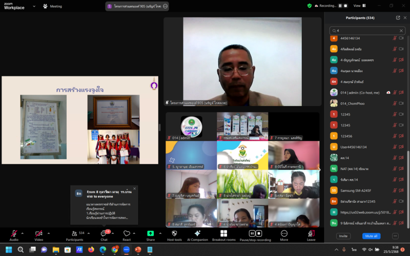Unmute microphone with the Audio button
Viewport: 410px width, 256px height.
point(14,236)
